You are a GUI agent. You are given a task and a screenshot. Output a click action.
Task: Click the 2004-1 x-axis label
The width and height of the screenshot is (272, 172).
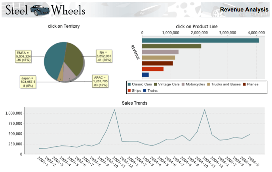click(133, 161)
